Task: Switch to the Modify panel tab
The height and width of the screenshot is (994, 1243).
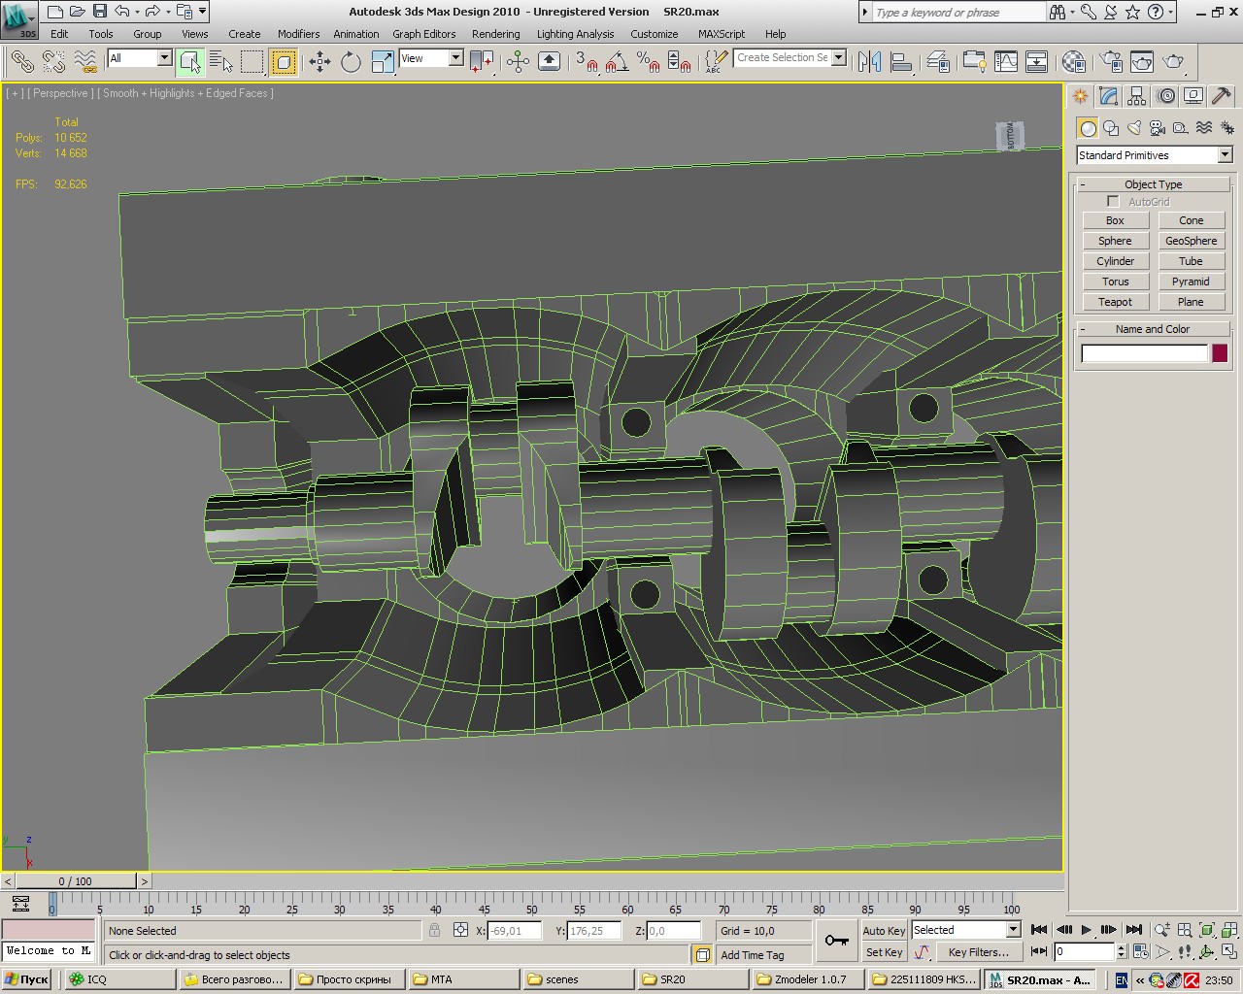Action: 1109,96
